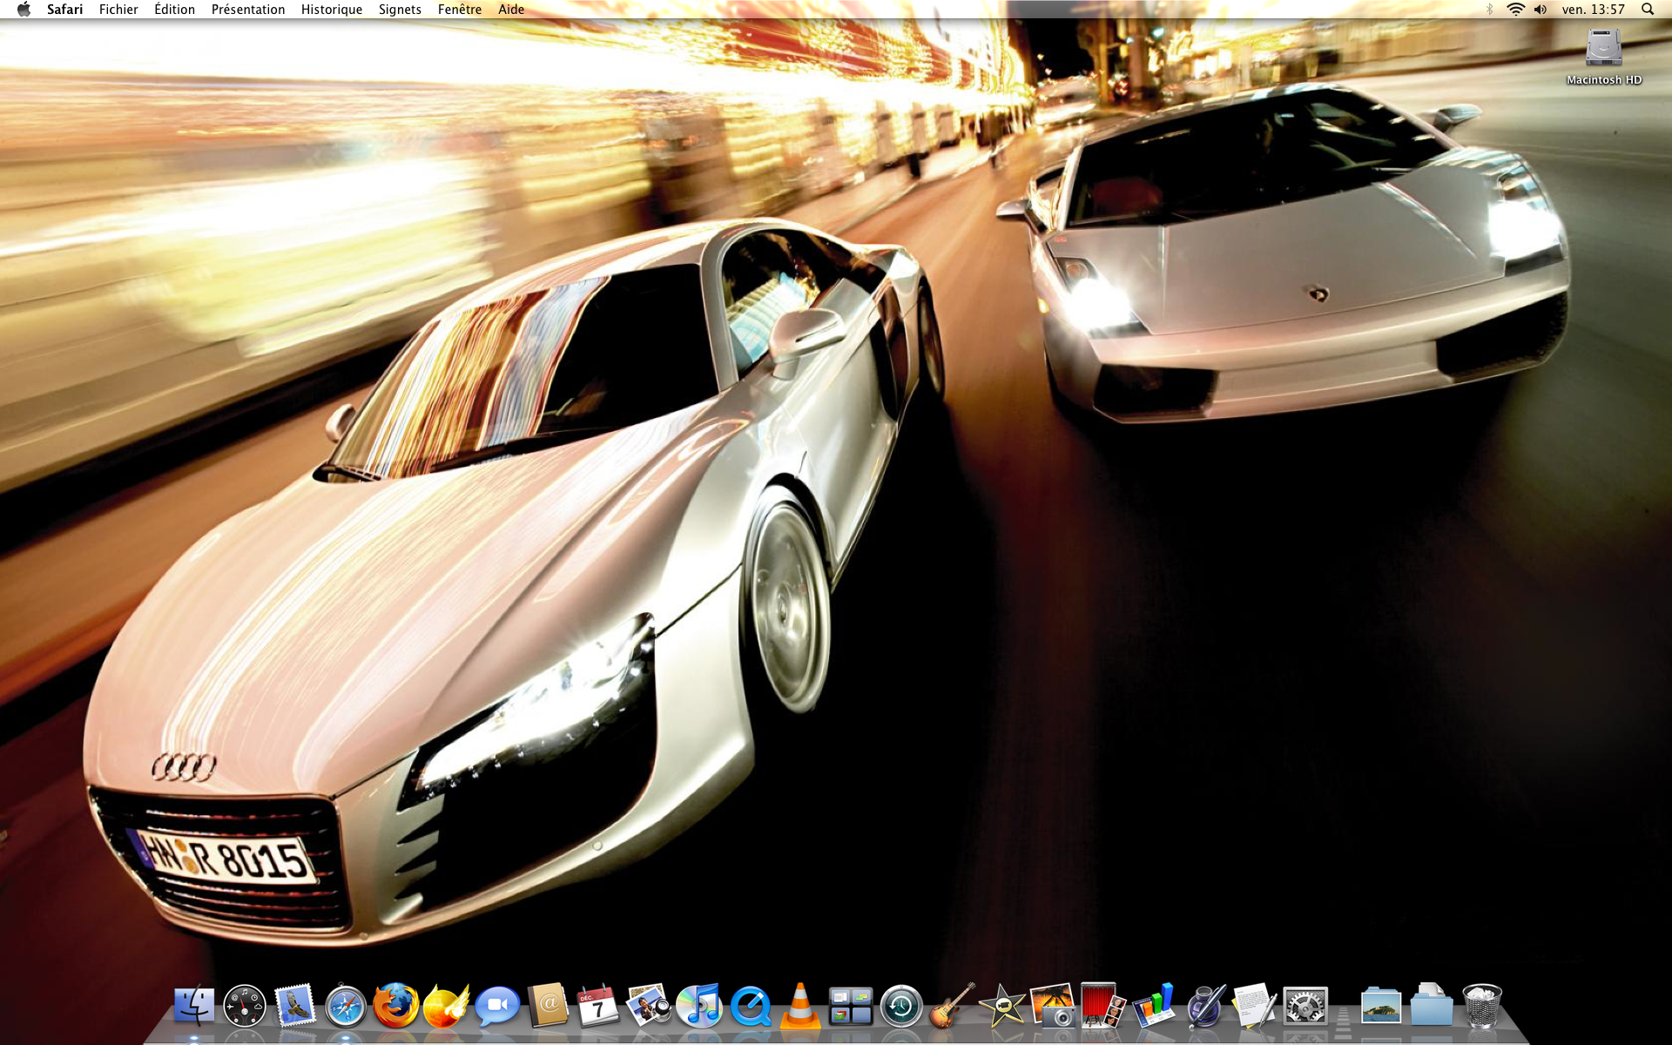
Task: Open the Aide menu
Action: tap(511, 10)
